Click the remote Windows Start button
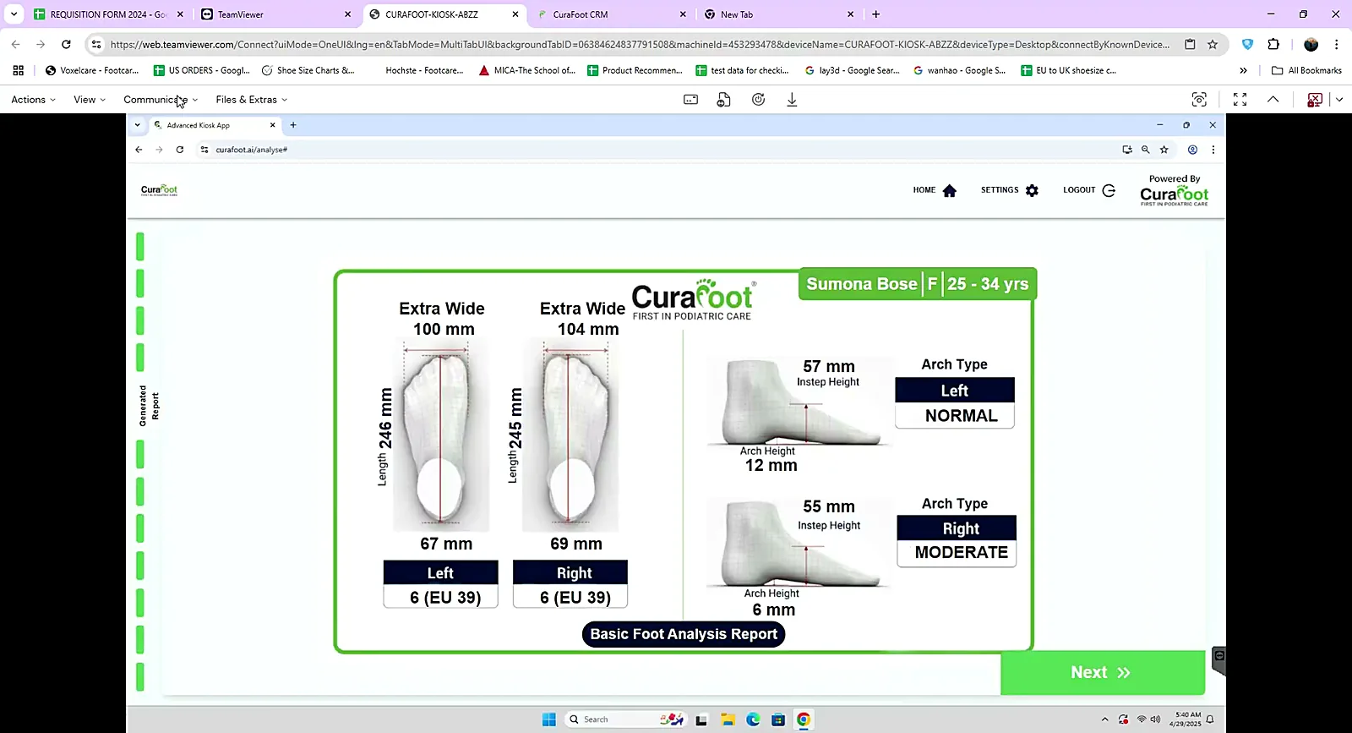The width and height of the screenshot is (1352, 733). coord(549,719)
